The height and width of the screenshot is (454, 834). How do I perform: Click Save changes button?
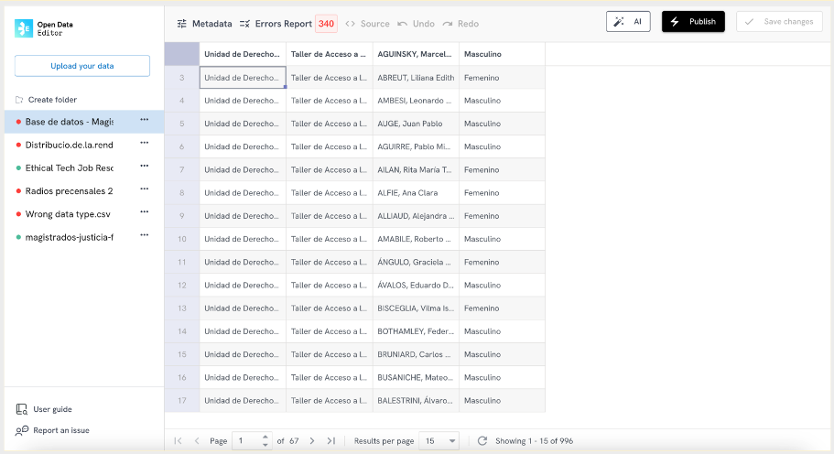779,21
